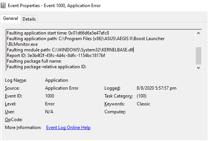Click the Event ID: label

coord(14,96)
